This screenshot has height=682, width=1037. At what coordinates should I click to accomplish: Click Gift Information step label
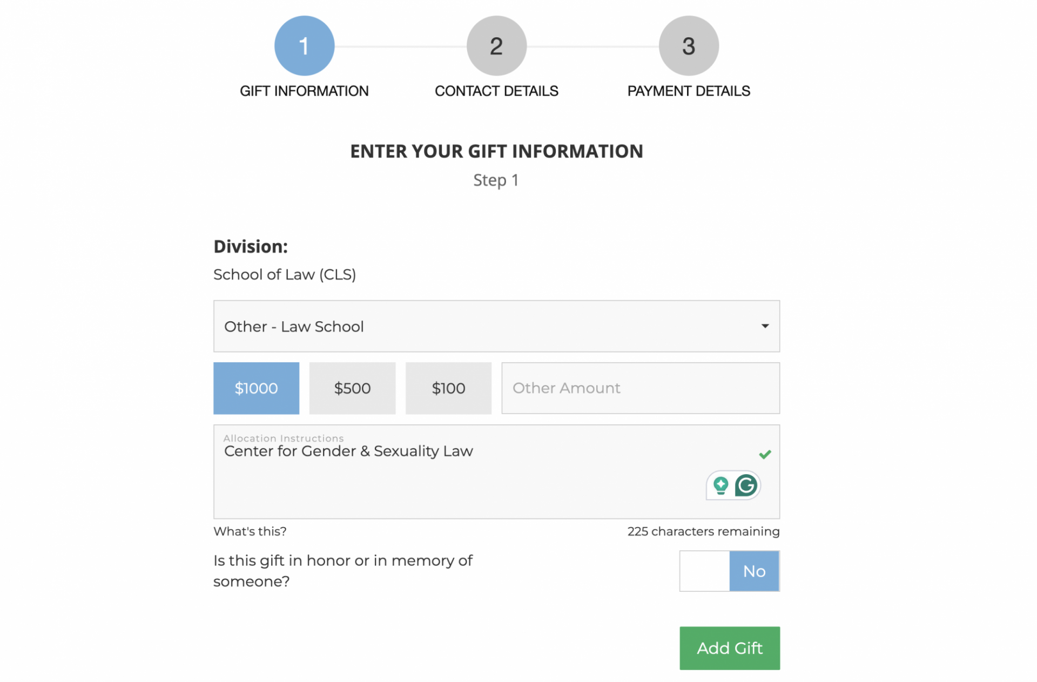(304, 91)
